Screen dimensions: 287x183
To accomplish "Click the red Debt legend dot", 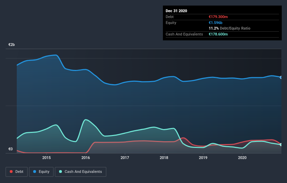I will 11,172.
